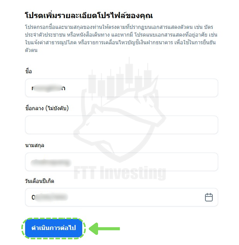Viewport: 239px width, 245px height.
Task: Open the calendar date picker icon
Action: (209, 197)
